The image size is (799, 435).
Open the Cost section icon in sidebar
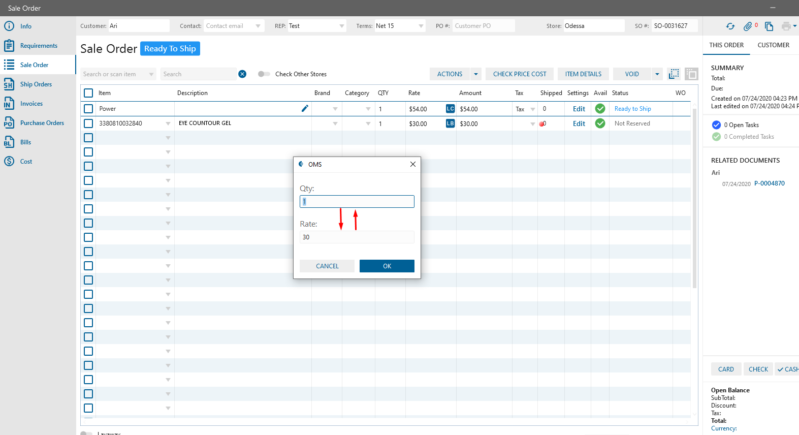pyautogui.click(x=9, y=162)
